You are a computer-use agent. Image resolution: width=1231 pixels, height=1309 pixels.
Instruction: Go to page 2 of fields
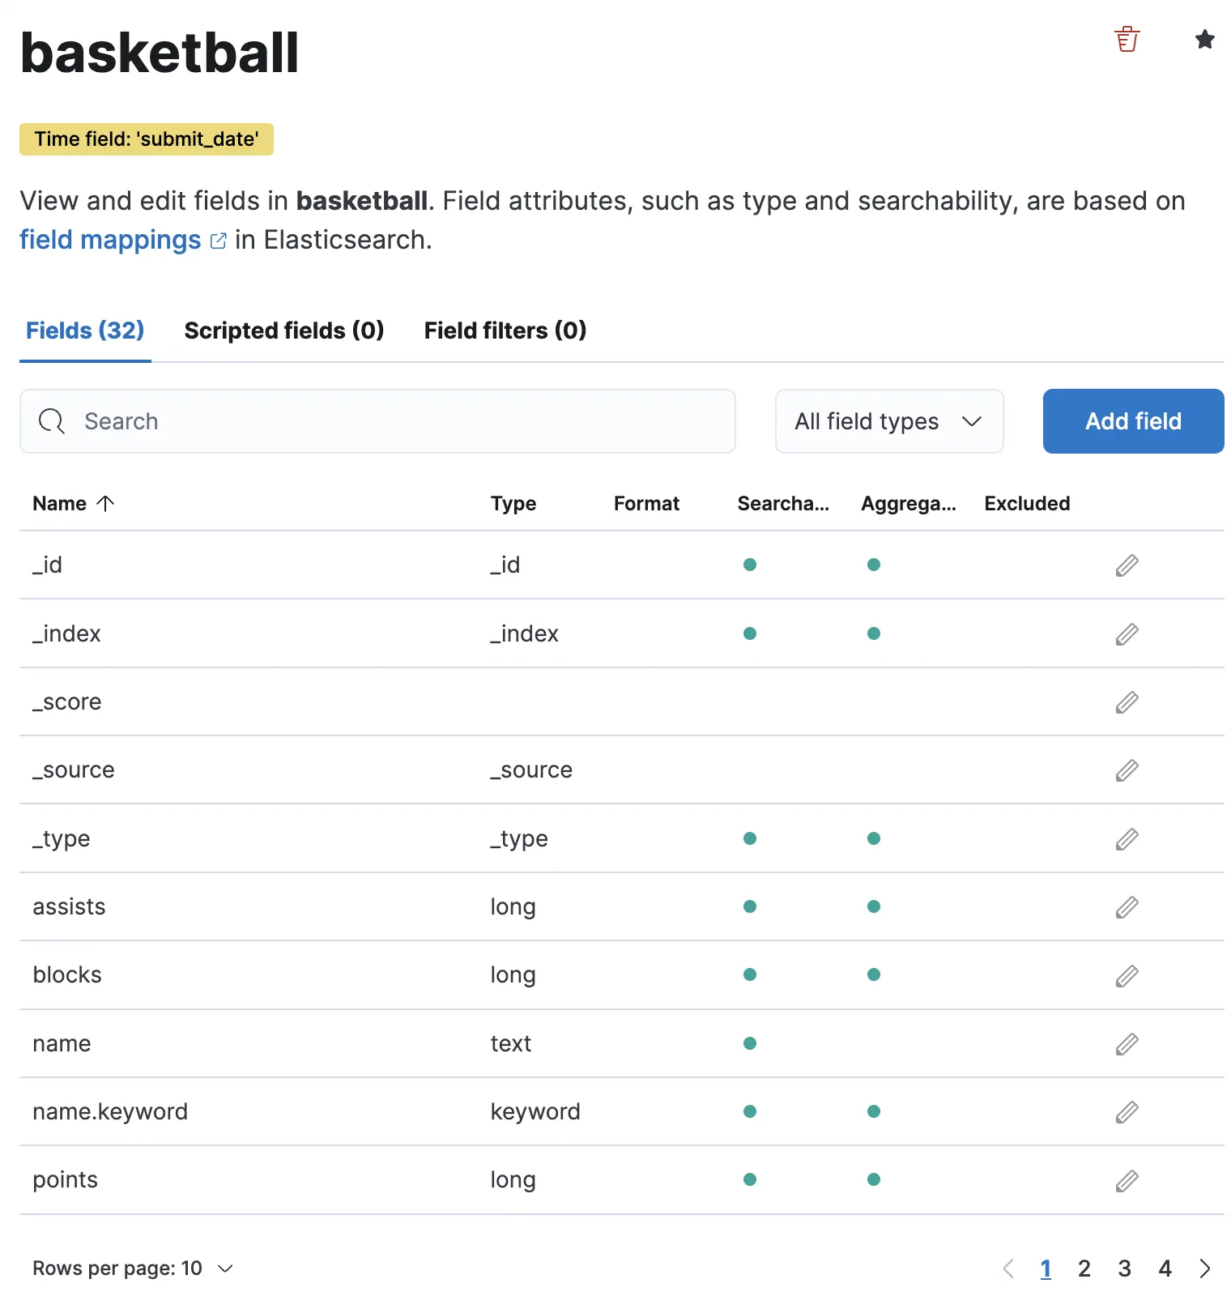pyautogui.click(x=1084, y=1268)
